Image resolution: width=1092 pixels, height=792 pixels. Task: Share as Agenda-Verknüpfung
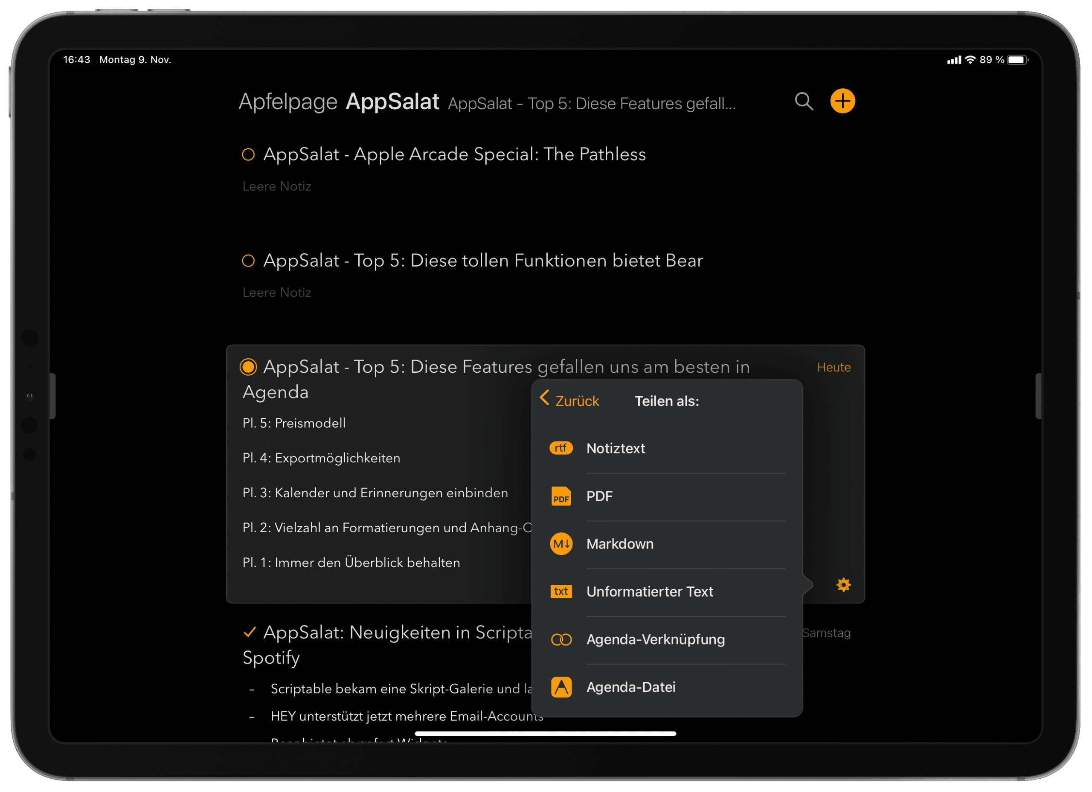667,639
